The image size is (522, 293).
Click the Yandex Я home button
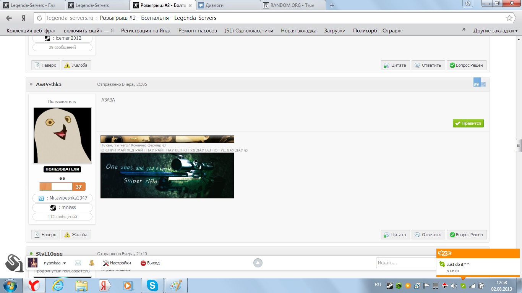point(23,18)
